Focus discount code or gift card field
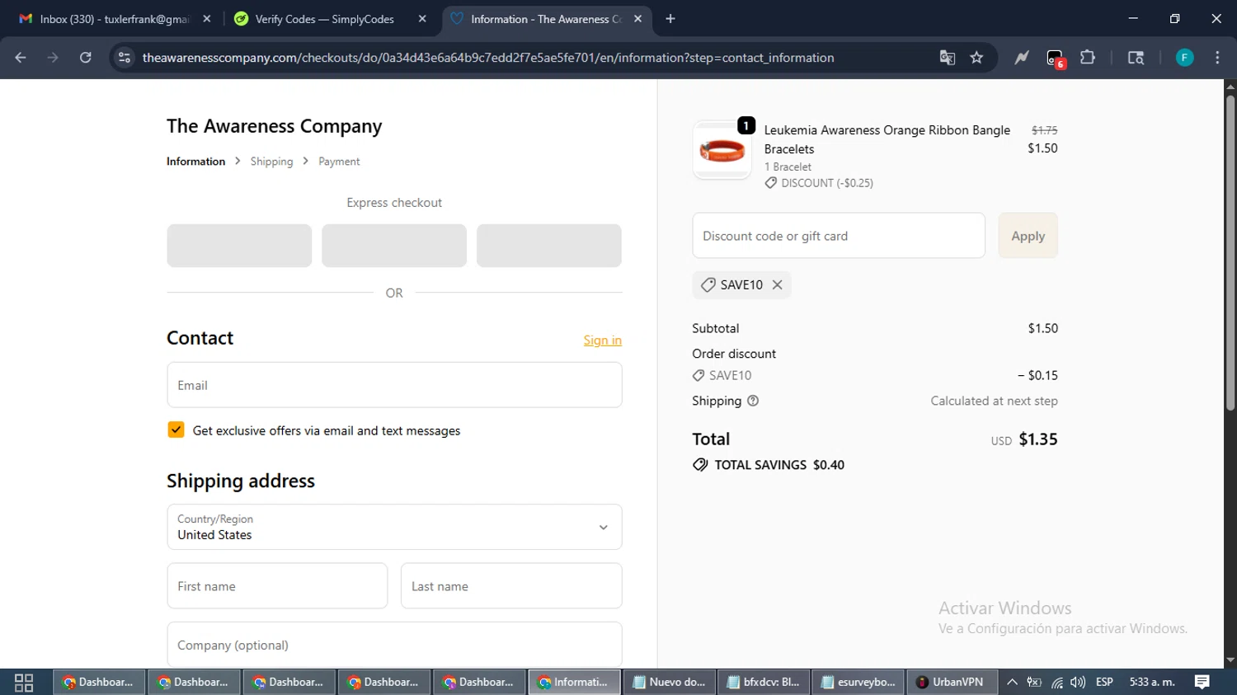Image resolution: width=1237 pixels, height=695 pixels. 839,236
